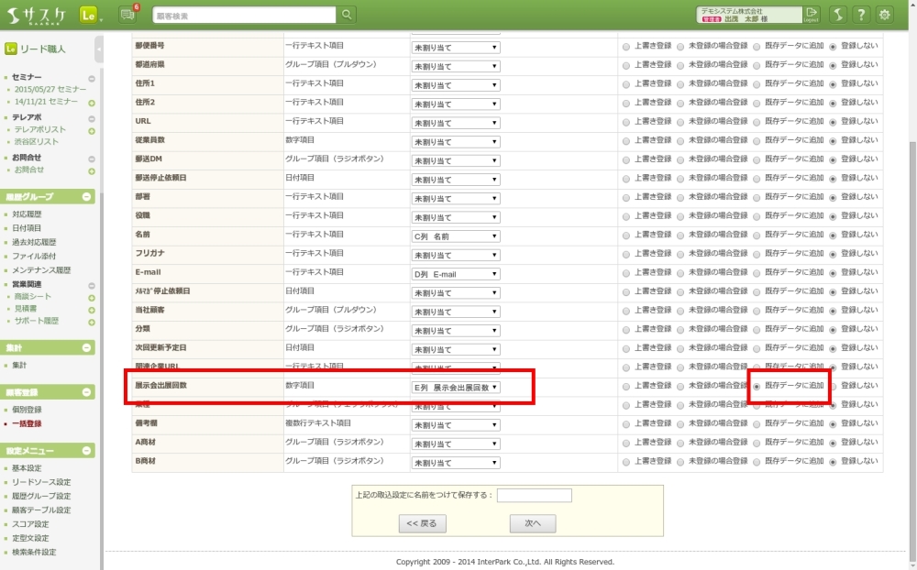The image size is (917, 570).
Task: Open the help question mark icon
Action: click(x=861, y=15)
